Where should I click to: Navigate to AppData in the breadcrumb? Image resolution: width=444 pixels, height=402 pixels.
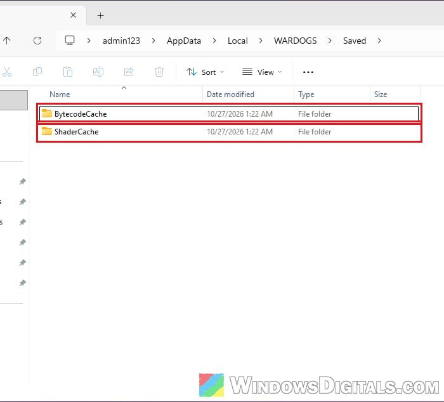[x=184, y=41]
